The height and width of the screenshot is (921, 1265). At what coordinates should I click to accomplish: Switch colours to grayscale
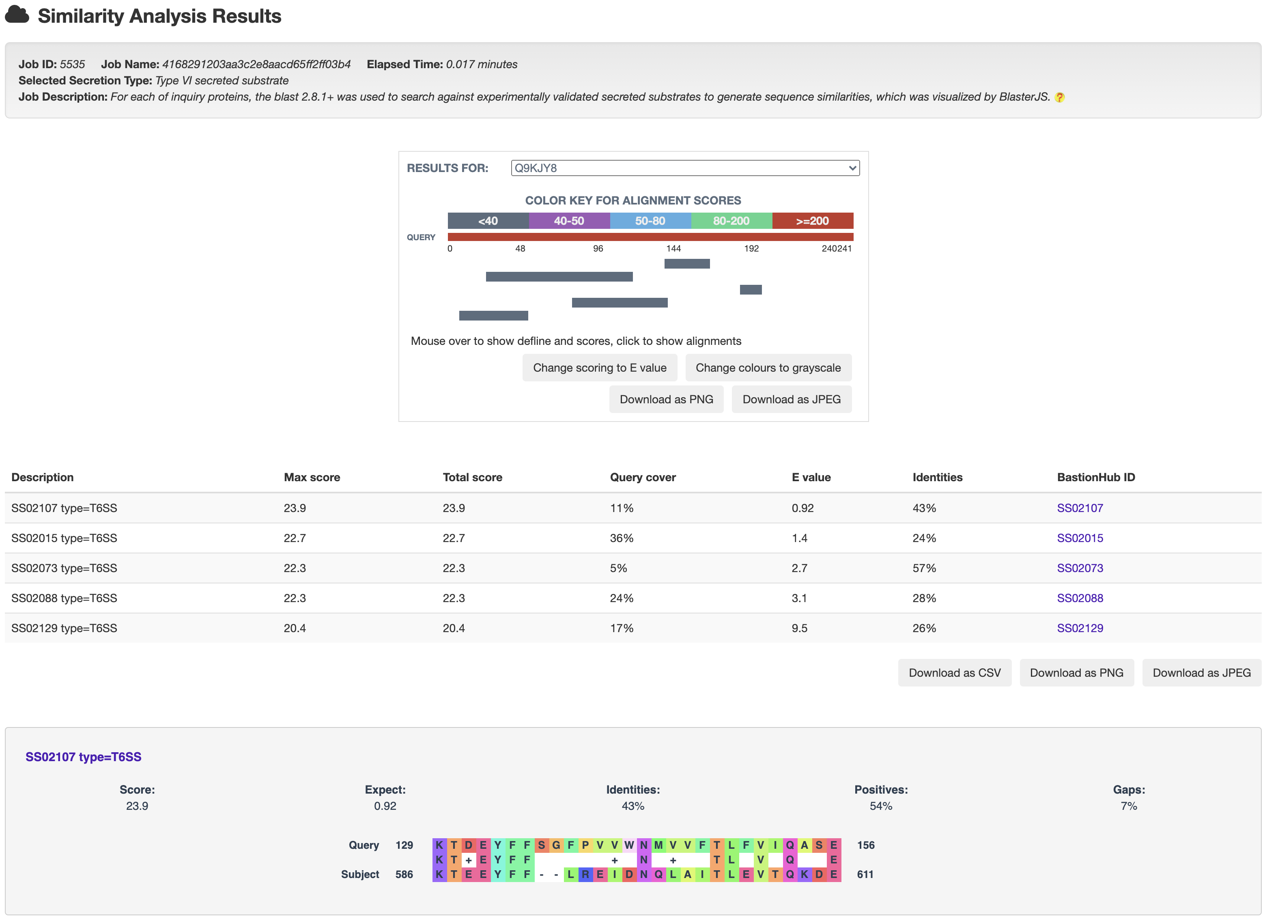768,368
